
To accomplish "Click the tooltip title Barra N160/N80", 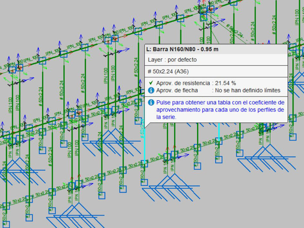I will click(182, 49).
